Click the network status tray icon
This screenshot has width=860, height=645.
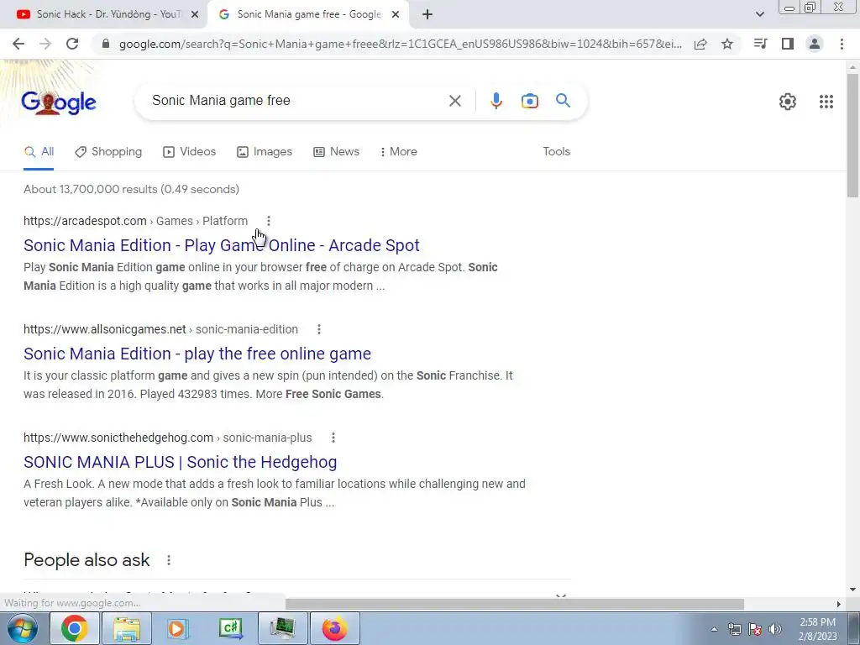pyautogui.click(x=734, y=629)
